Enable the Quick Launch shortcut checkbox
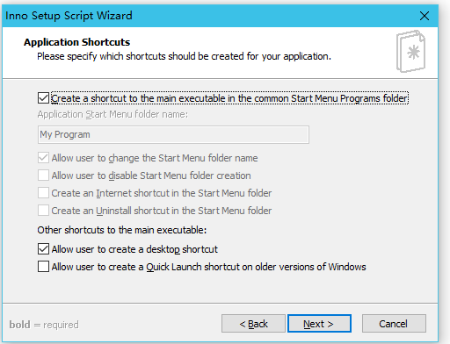 [43, 267]
